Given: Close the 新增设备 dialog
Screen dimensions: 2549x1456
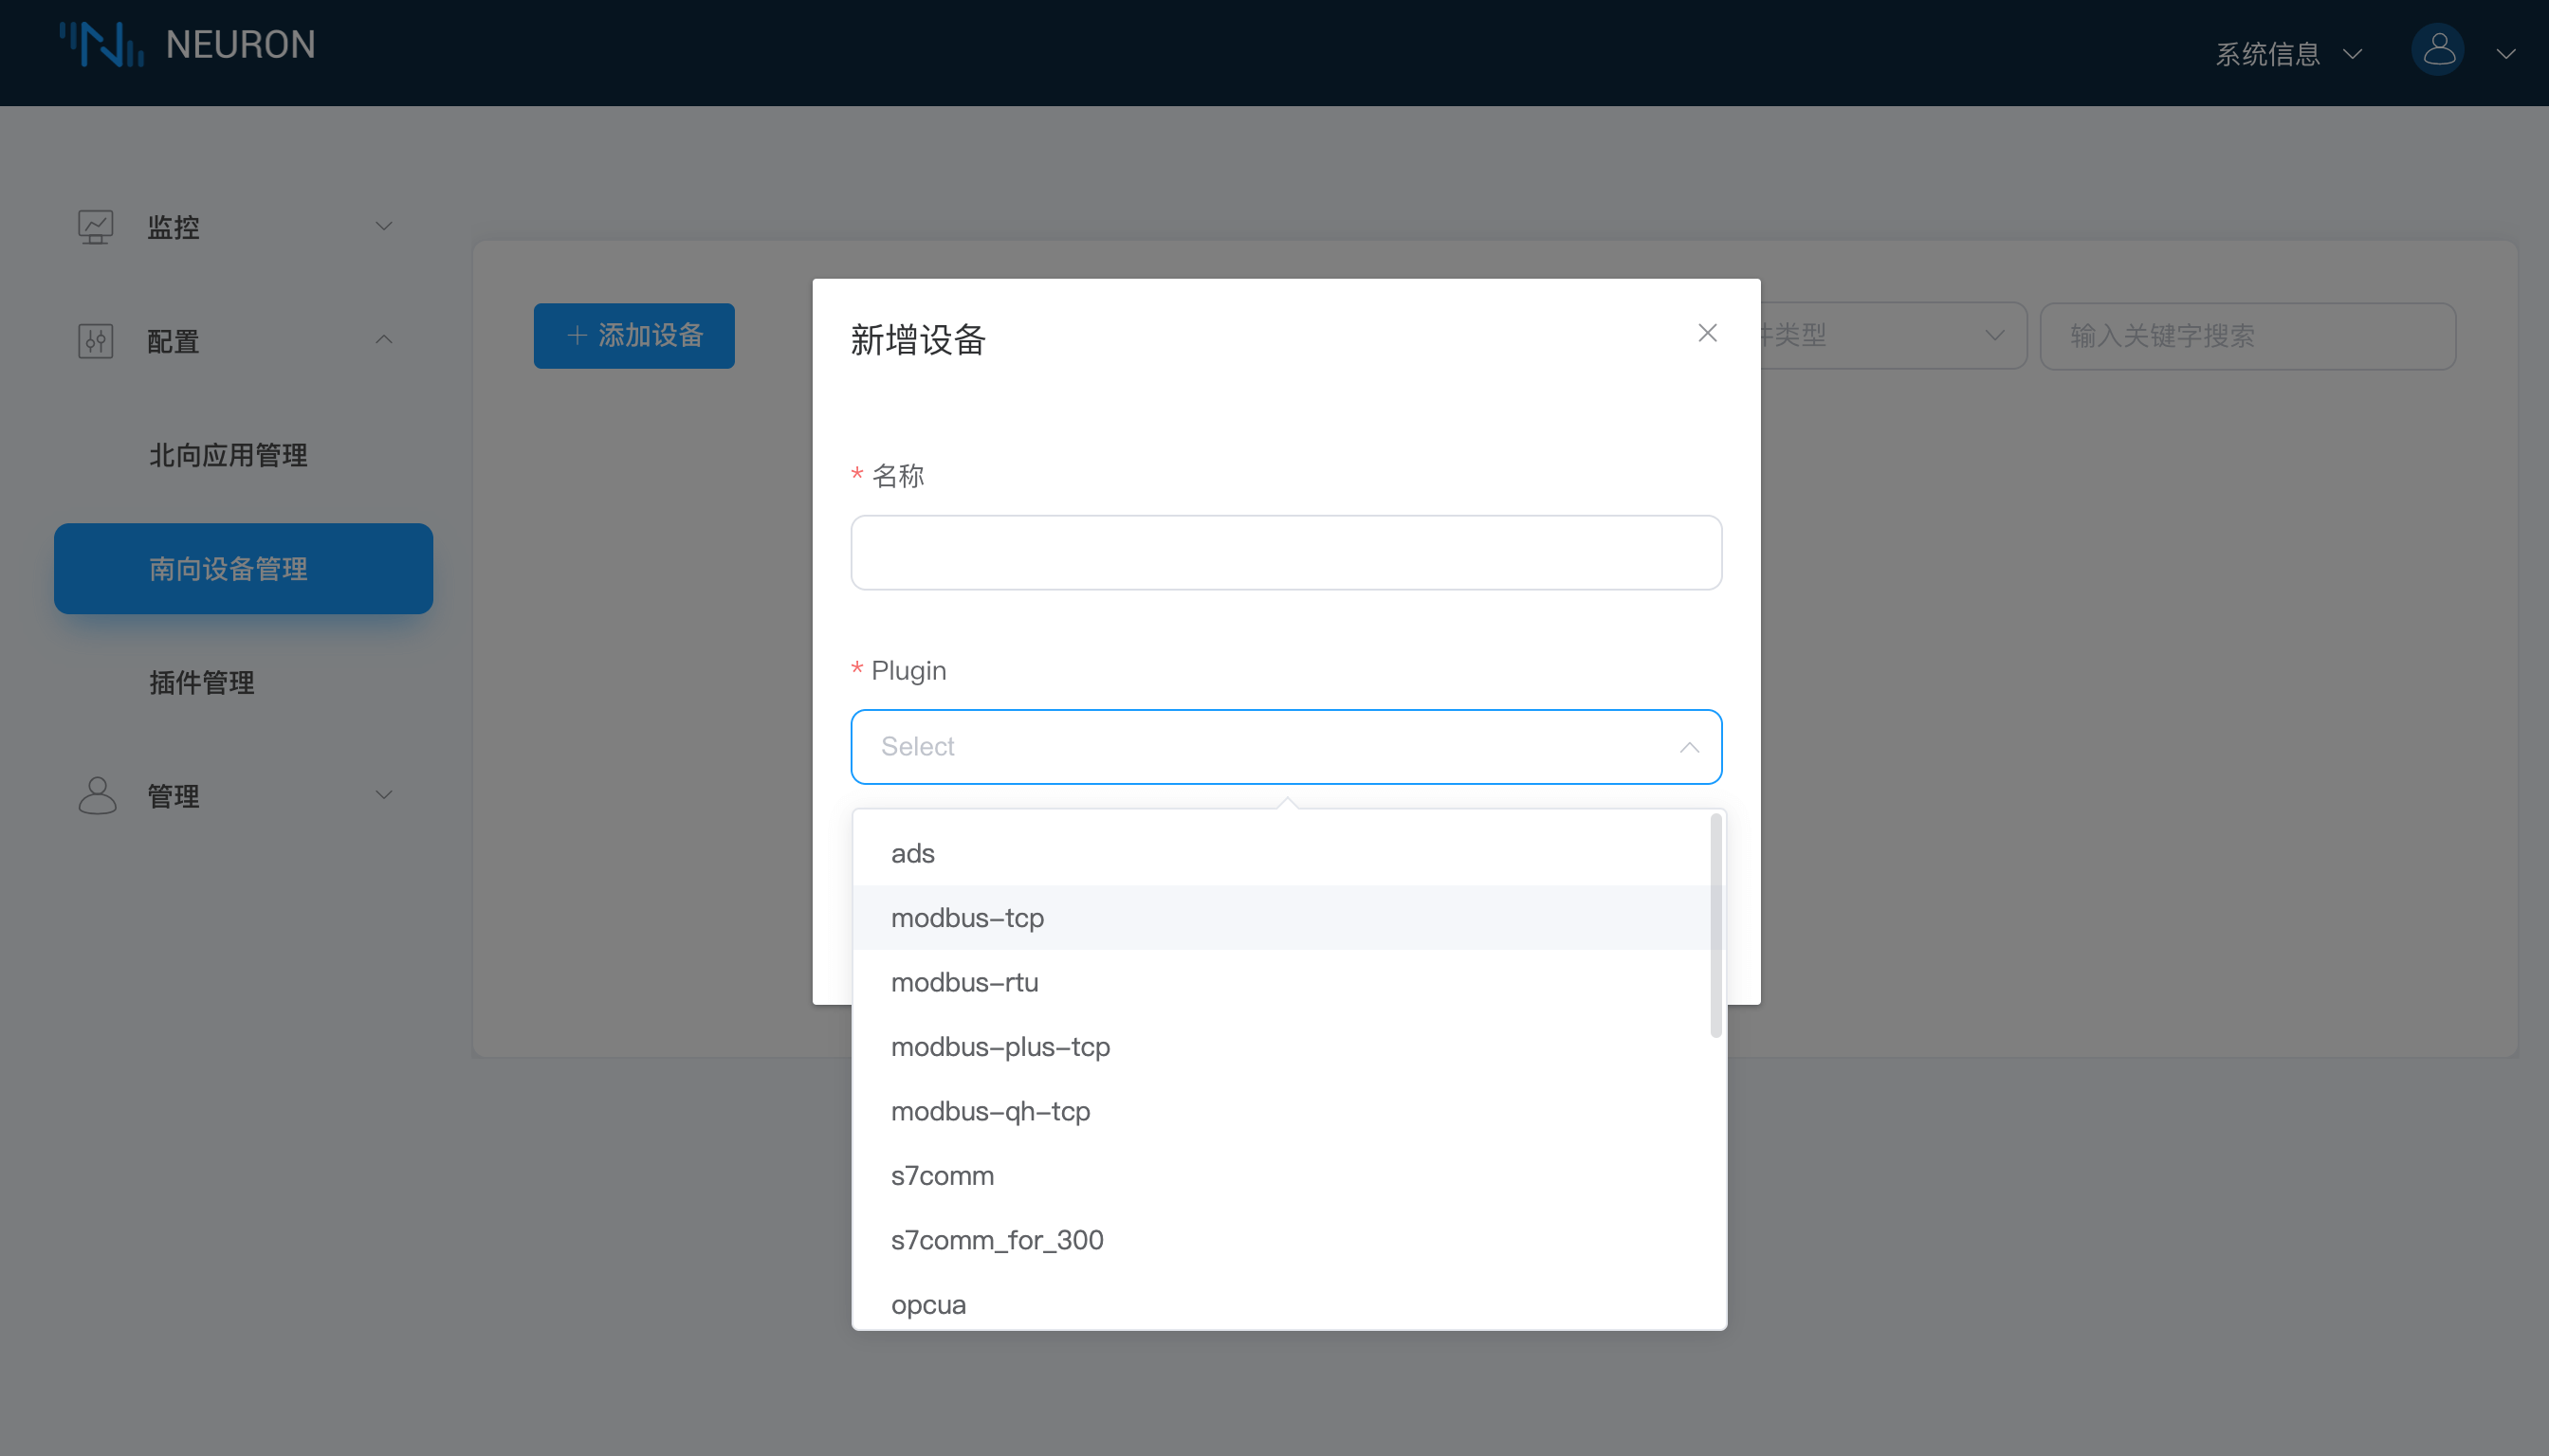Looking at the screenshot, I should coord(1707,333).
